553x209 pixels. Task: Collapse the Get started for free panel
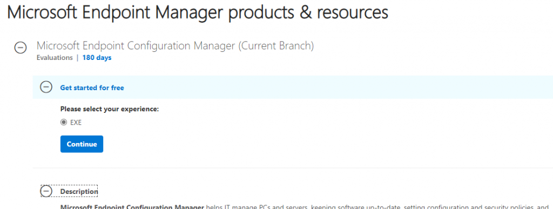(x=46, y=87)
